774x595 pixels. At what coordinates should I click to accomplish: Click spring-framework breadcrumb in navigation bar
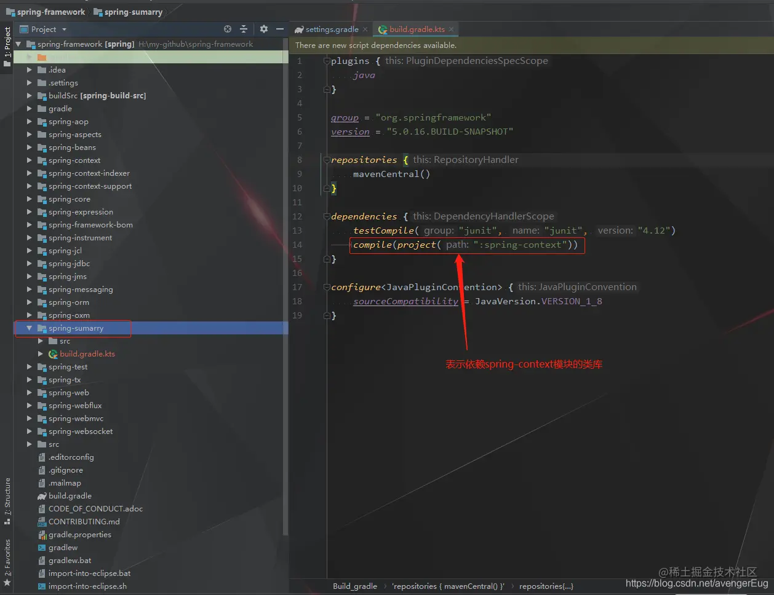46,12
